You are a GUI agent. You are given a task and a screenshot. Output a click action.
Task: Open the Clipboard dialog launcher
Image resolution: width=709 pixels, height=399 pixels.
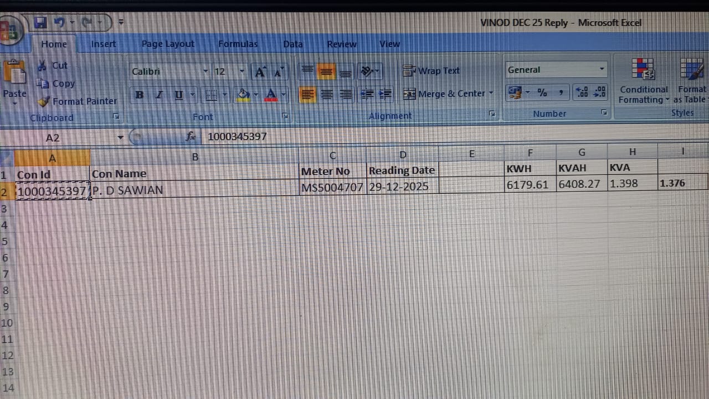pos(116,116)
